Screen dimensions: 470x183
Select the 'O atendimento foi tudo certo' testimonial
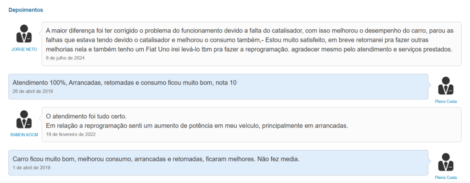(x=252, y=125)
